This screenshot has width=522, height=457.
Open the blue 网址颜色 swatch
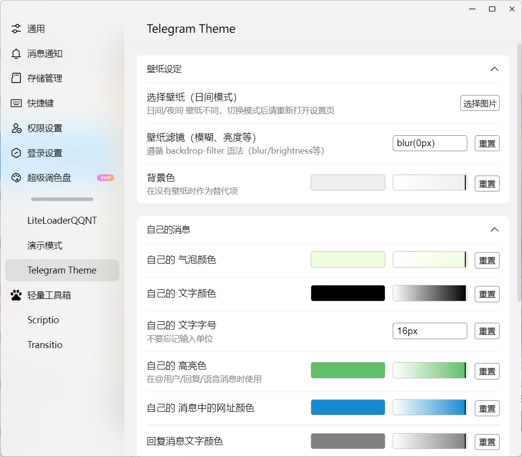click(348, 407)
